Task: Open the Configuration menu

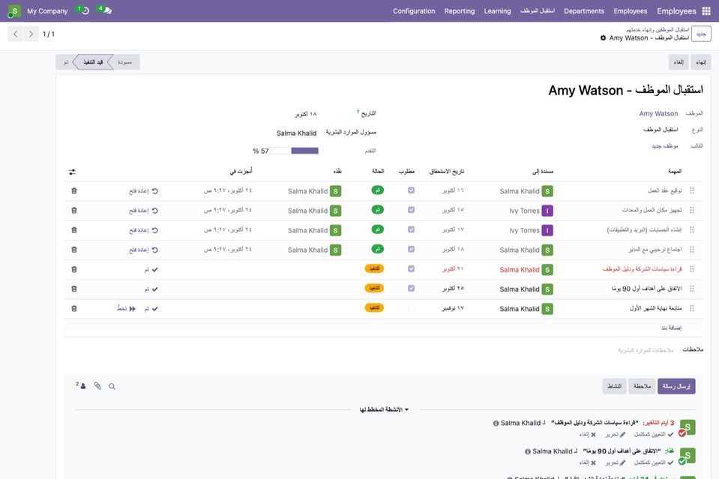Action: pos(414,11)
